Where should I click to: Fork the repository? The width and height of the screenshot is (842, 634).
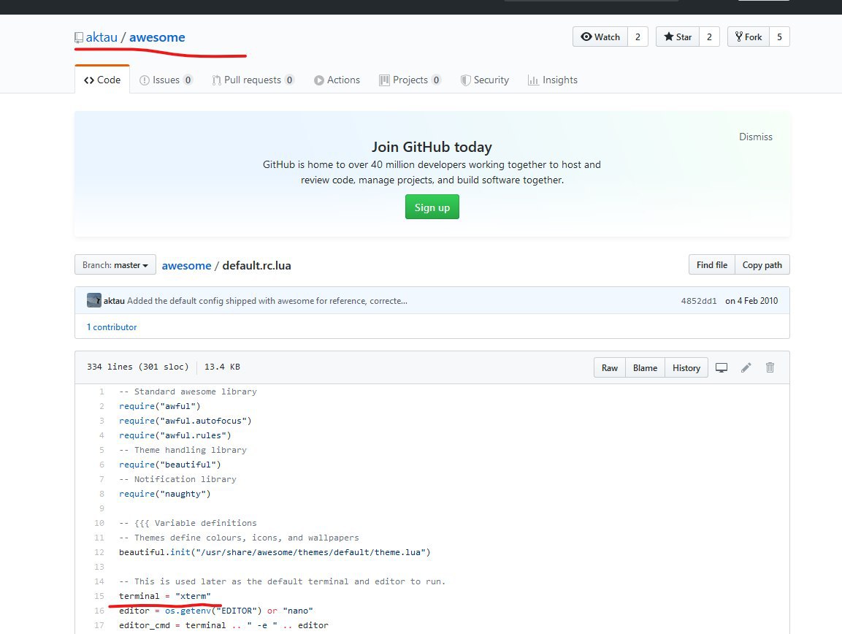[749, 37]
